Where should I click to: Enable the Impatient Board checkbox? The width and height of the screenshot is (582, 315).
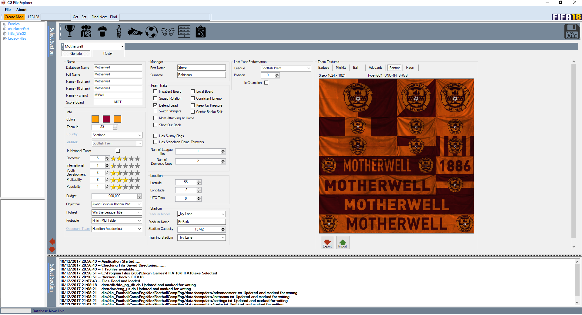click(155, 91)
